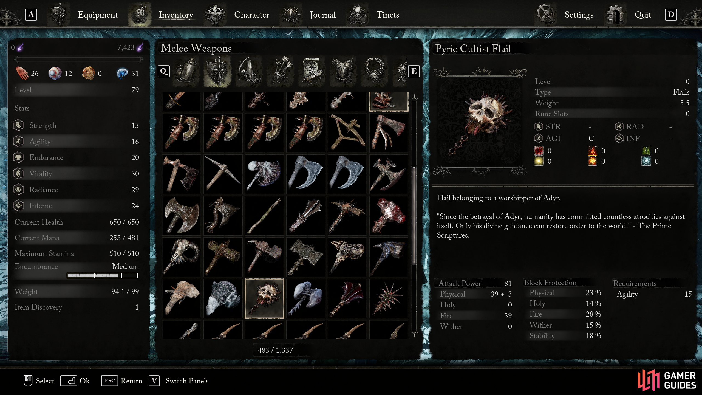The image size is (702, 395).
Task: Select the scroll spells category icon
Action: click(312, 71)
